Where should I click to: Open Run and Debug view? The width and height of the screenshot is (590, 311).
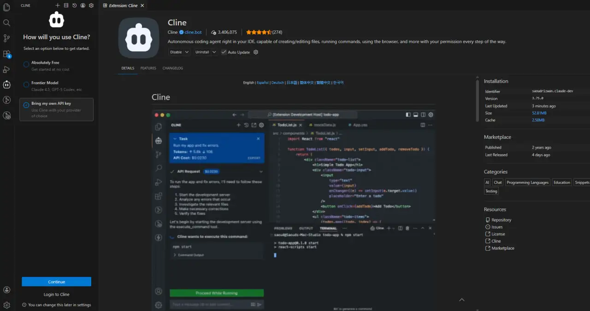pos(6,69)
